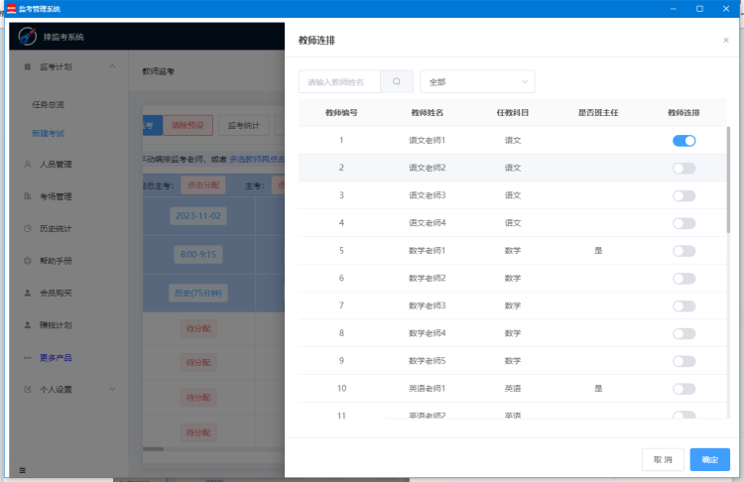Turn off 教师连排 switch for 语文老师1
744x482 pixels.
pos(683,141)
